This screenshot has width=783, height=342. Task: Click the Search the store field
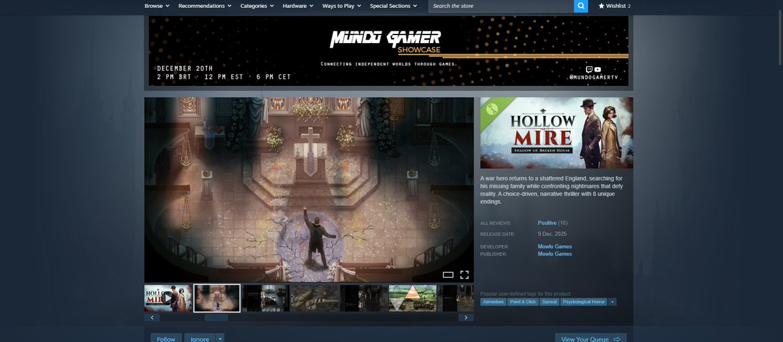pos(501,6)
